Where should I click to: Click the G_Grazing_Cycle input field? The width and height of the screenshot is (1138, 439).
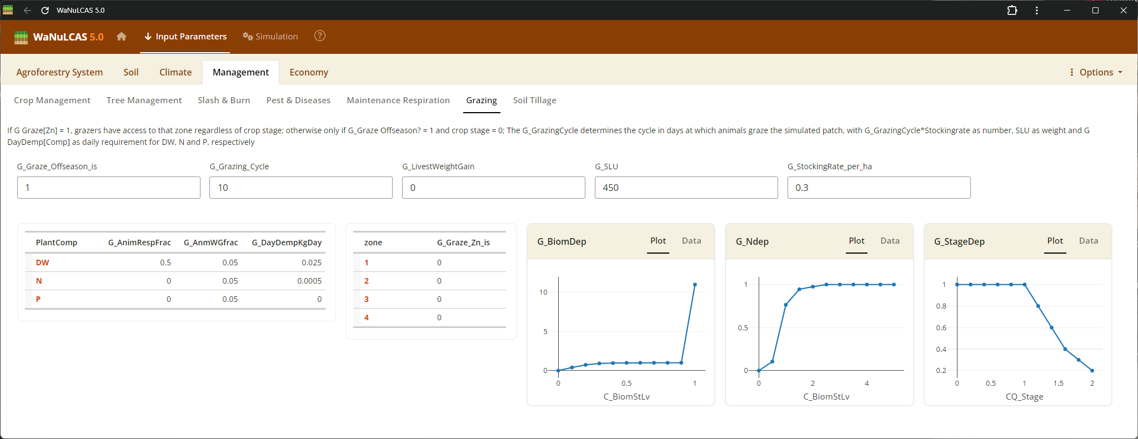pyautogui.click(x=300, y=188)
